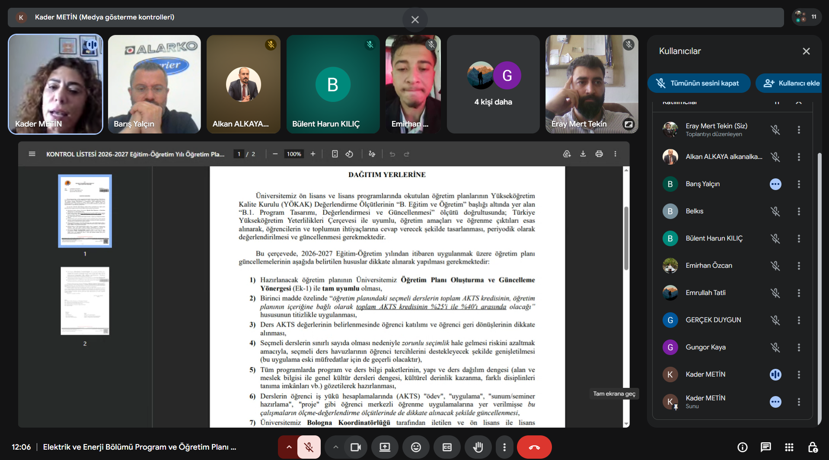
Task: Rotate the PDF page counterclockwise
Action: (349, 154)
